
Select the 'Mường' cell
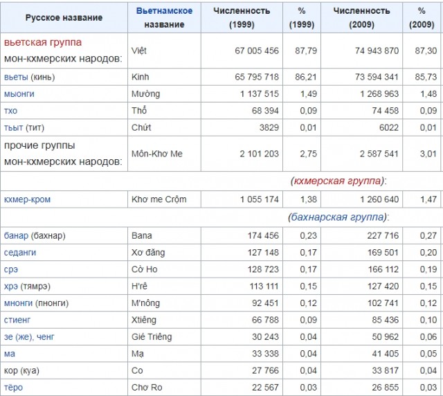pyautogui.click(x=164, y=94)
